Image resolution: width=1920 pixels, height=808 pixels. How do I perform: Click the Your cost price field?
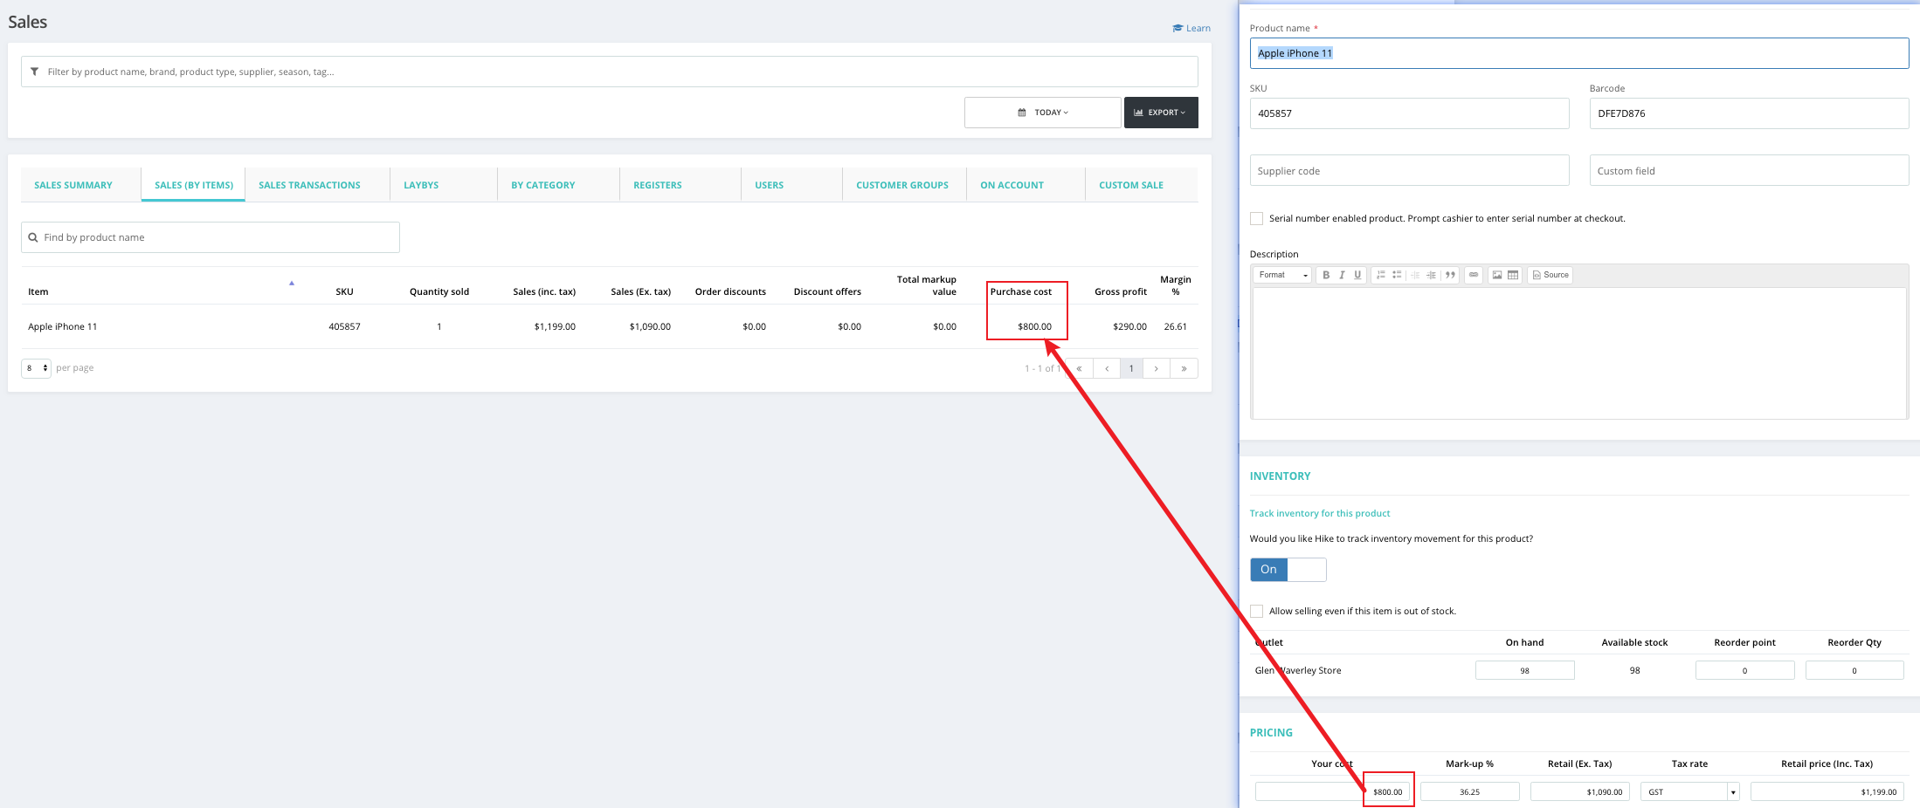point(1332,792)
